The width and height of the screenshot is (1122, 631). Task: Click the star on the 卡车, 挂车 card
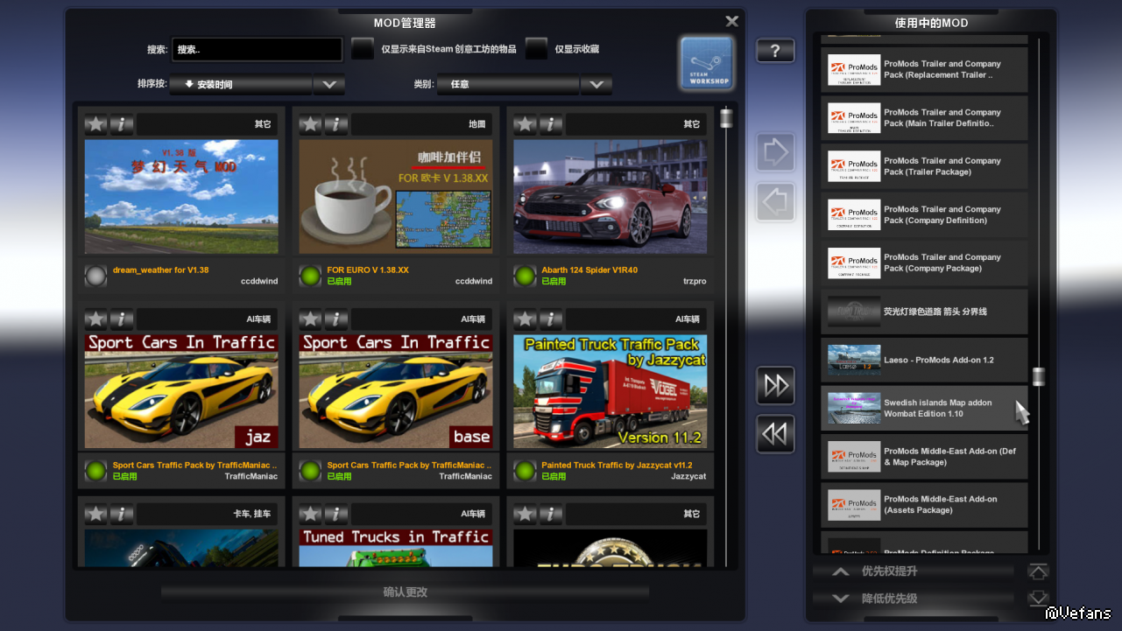coord(96,514)
